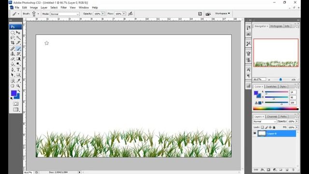Click the foreground color swatch in toolbox
Viewport: 309px width, 174px height.
14,93
